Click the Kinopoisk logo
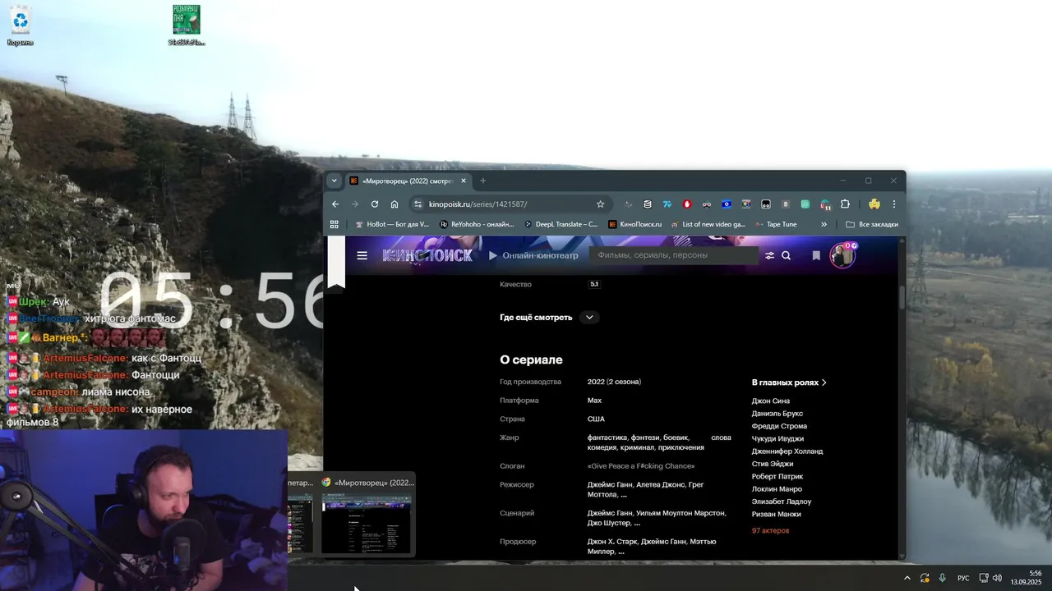The image size is (1052, 591). coord(427,255)
